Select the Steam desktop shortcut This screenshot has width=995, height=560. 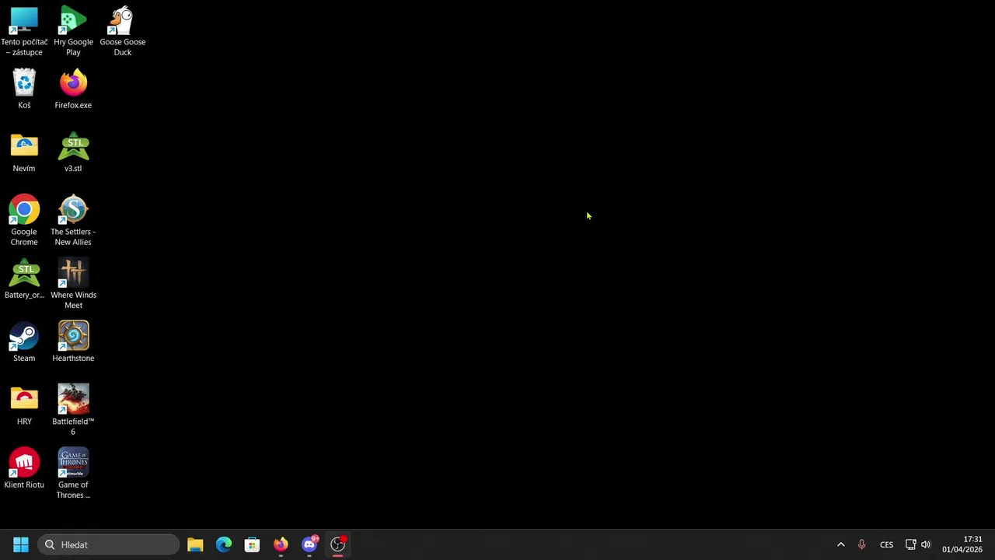click(24, 341)
